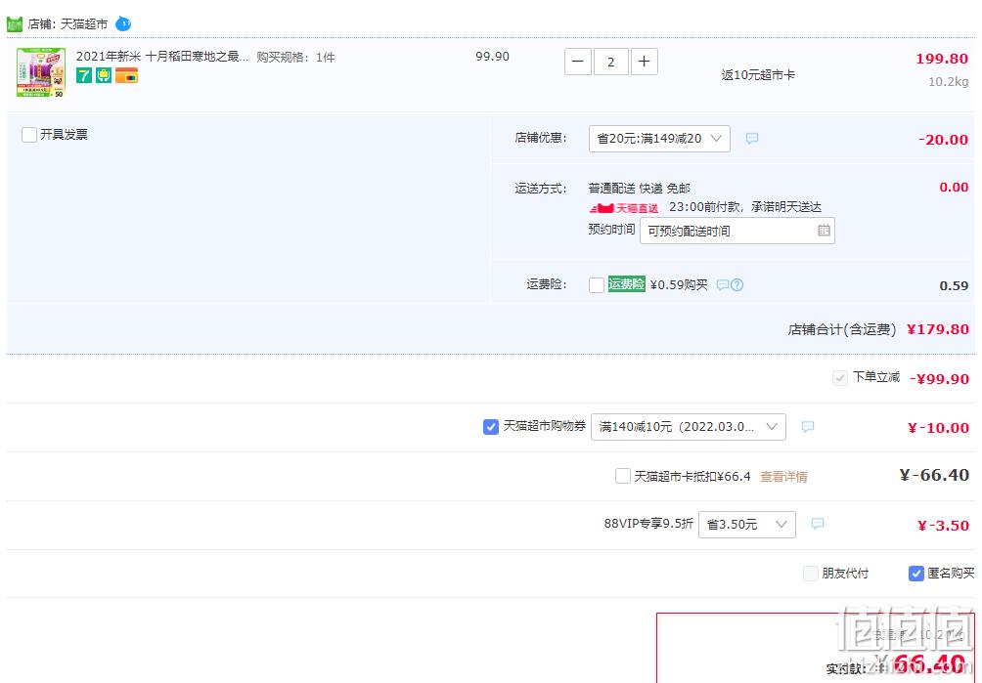
Task: Click the 预约时间 label
Action: pyautogui.click(x=611, y=230)
